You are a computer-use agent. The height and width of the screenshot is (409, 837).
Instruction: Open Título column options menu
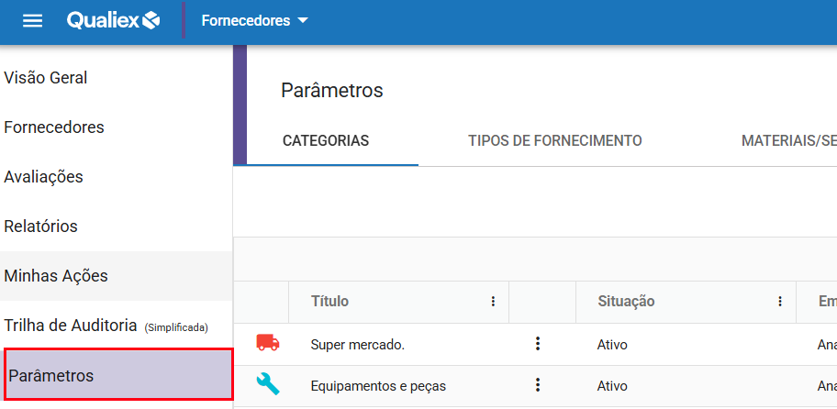(x=493, y=302)
